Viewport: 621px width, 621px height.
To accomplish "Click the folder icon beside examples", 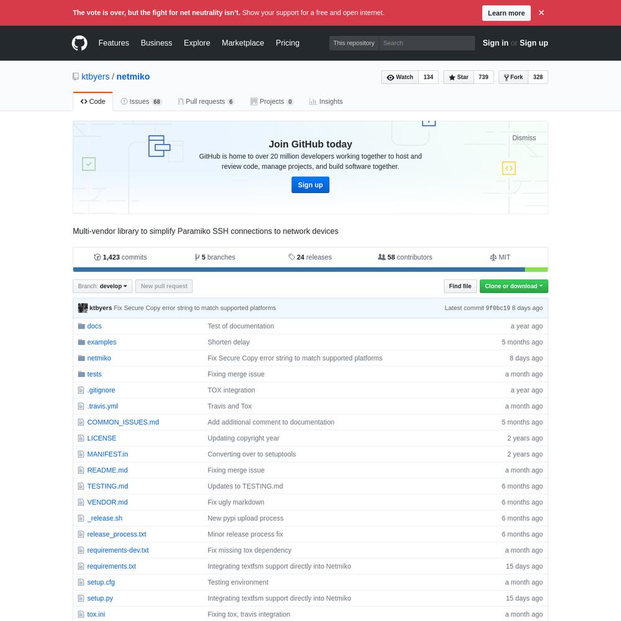I will pyautogui.click(x=81, y=342).
